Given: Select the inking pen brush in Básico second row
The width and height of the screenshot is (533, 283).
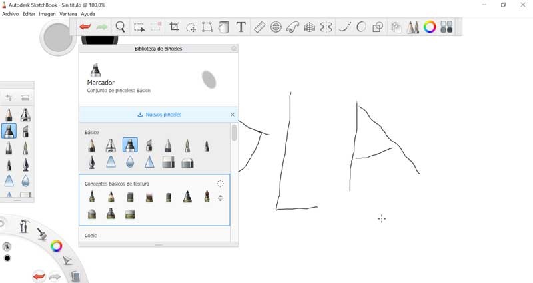Looking at the screenshot, I should click(x=92, y=162).
